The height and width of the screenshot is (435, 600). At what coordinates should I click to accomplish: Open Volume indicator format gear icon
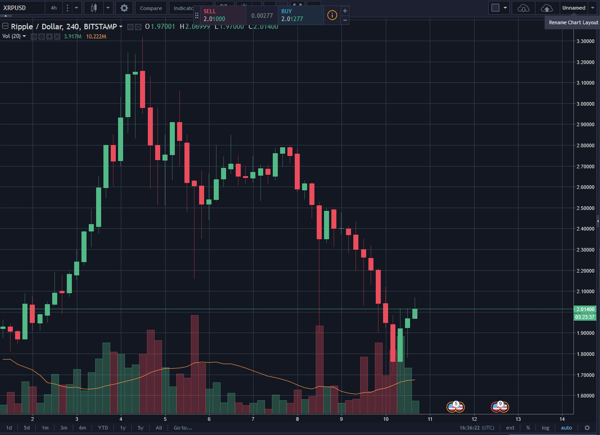pos(41,36)
